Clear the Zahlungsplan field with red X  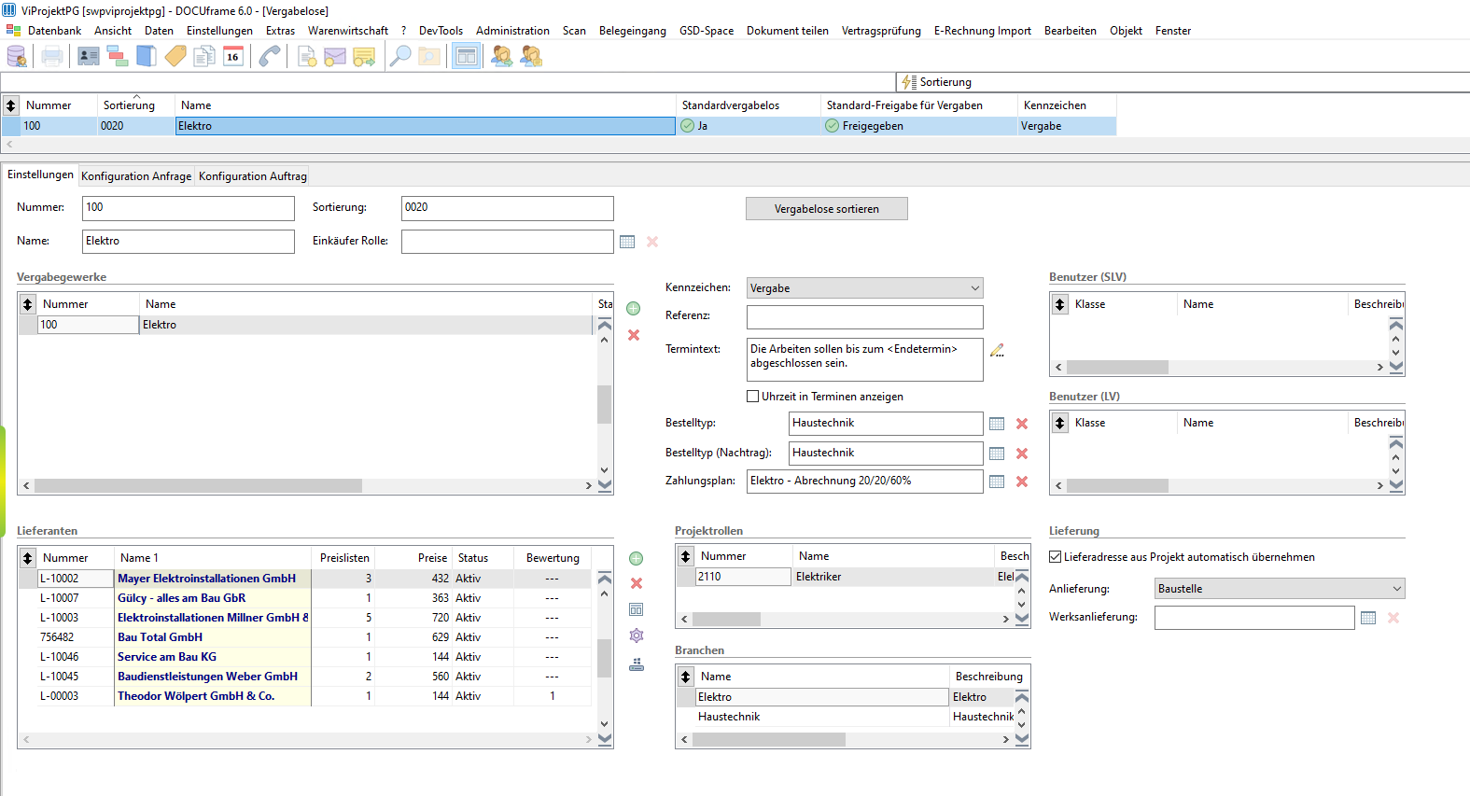[1022, 482]
